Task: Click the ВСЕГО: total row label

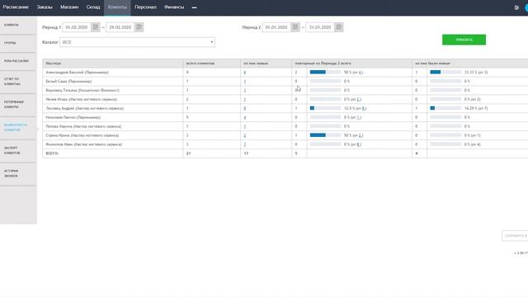Action: tap(52, 153)
